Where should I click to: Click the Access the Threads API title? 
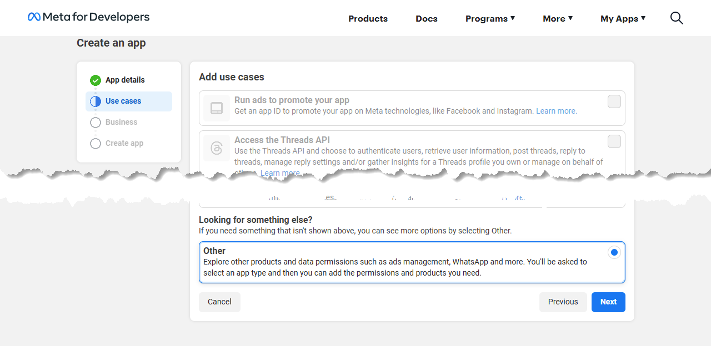point(282,140)
